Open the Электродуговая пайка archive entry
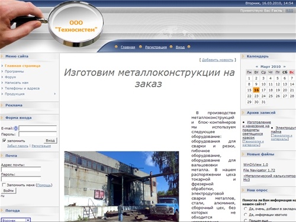The height and width of the screenshot is (222, 296). coord(284,130)
